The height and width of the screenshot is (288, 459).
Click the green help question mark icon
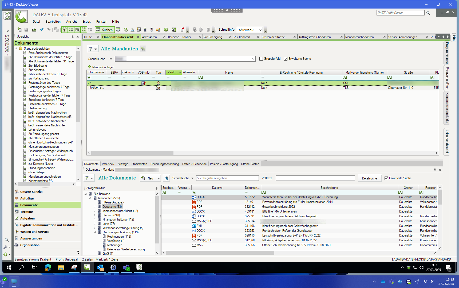[166, 30]
